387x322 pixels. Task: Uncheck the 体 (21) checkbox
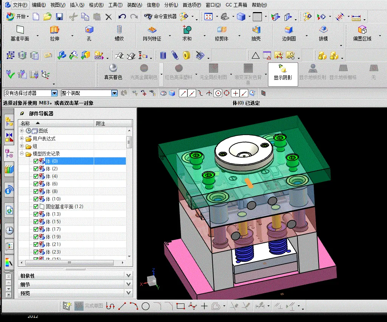pos(36,244)
